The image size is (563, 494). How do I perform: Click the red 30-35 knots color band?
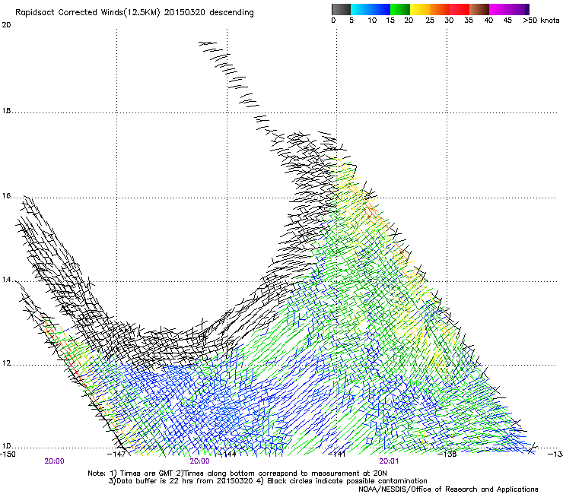click(460, 9)
